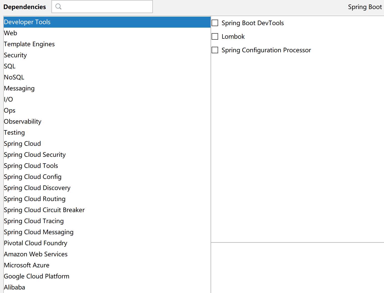Select Spring Cloud Tools category
This screenshot has height=293, width=384.
pyautogui.click(x=107, y=166)
